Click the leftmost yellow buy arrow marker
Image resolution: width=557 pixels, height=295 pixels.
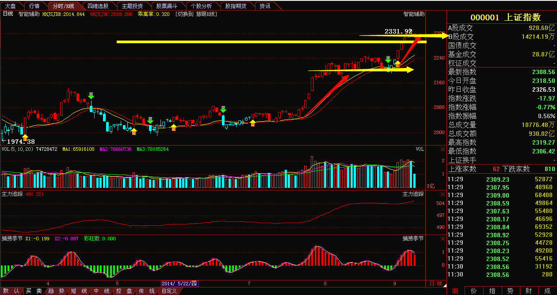point(25,138)
